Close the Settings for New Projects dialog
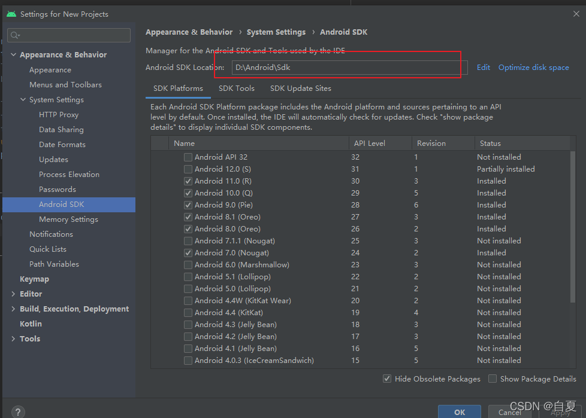The height and width of the screenshot is (418, 586). (x=576, y=14)
